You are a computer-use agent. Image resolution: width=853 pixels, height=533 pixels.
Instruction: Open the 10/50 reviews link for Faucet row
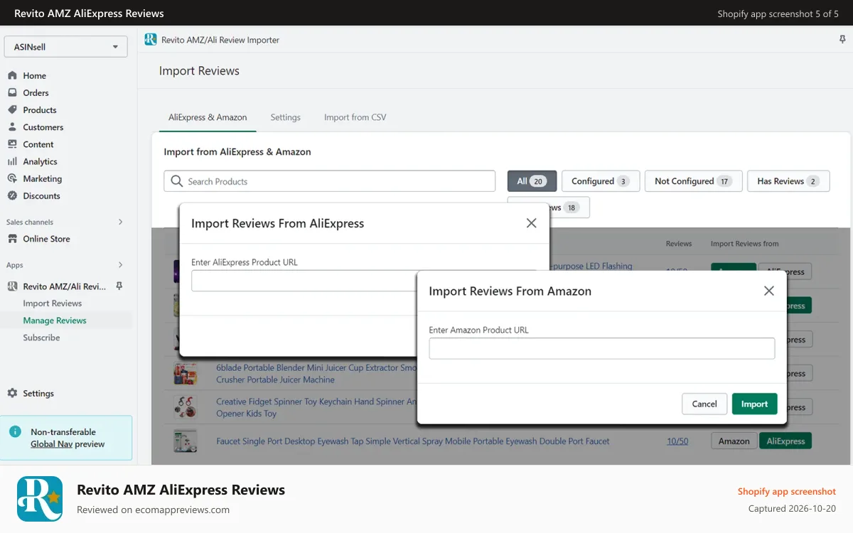(x=677, y=441)
